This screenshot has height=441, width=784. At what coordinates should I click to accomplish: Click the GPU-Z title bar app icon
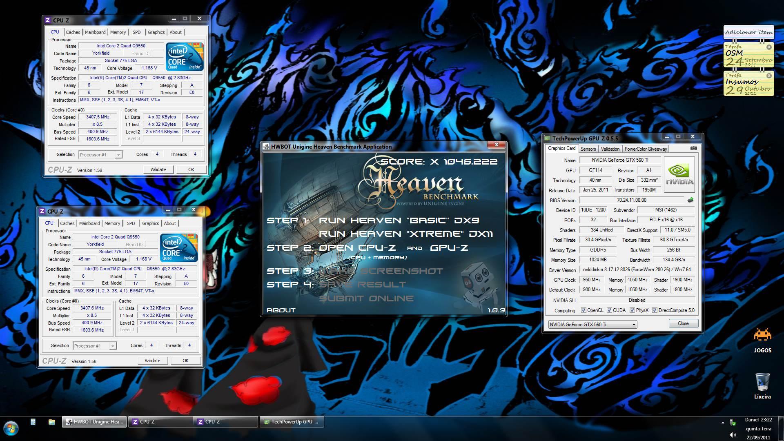(547, 138)
